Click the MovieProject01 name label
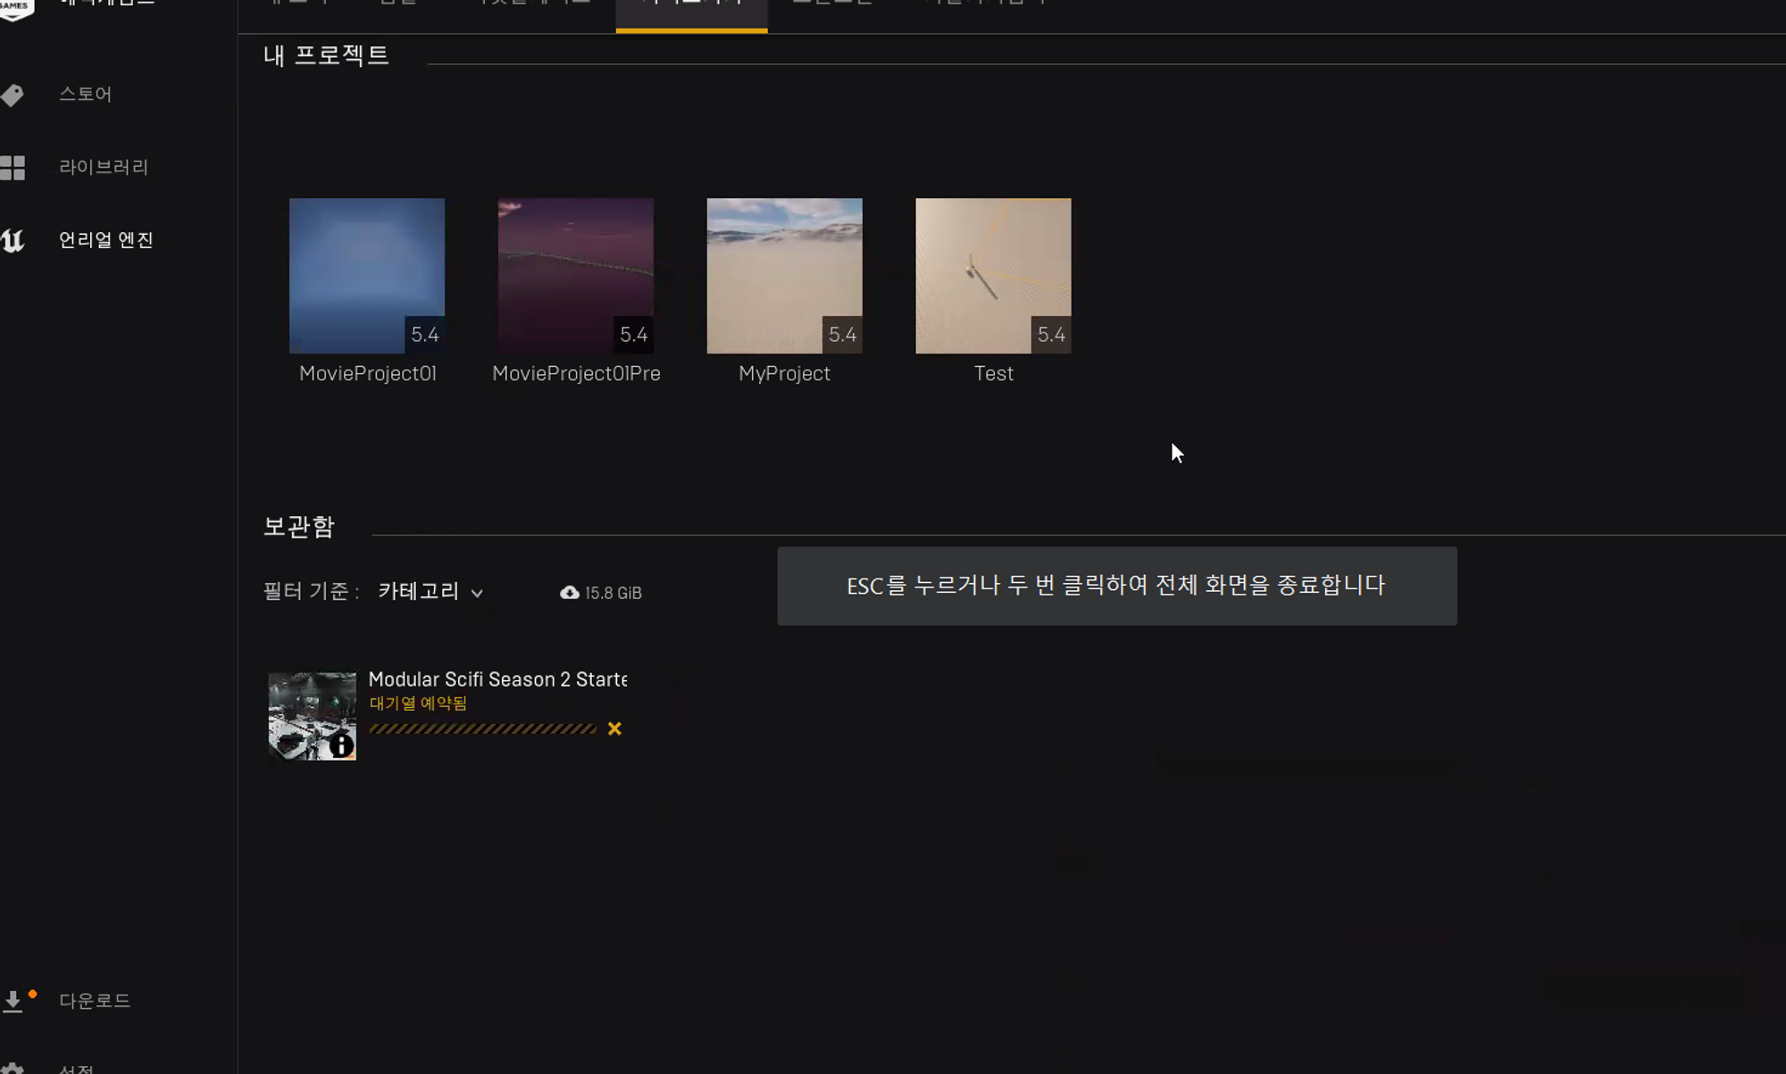Screen dimensions: 1786x1074 [368, 373]
